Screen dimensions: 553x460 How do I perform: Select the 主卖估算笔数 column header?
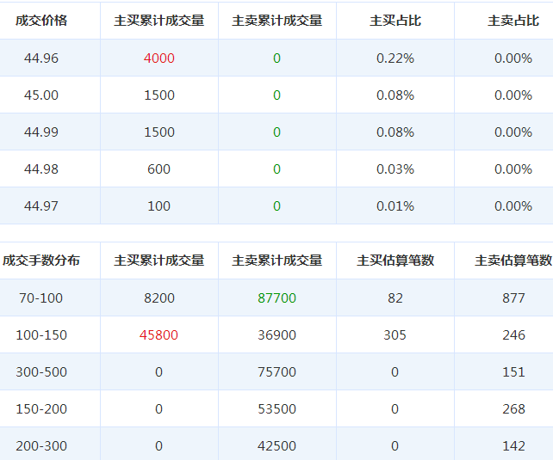(x=513, y=261)
